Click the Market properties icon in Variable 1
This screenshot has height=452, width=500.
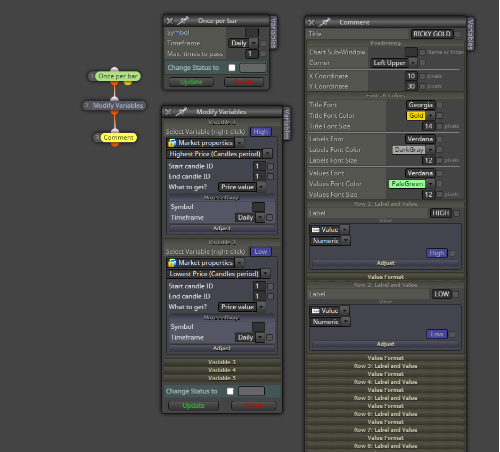(x=172, y=143)
